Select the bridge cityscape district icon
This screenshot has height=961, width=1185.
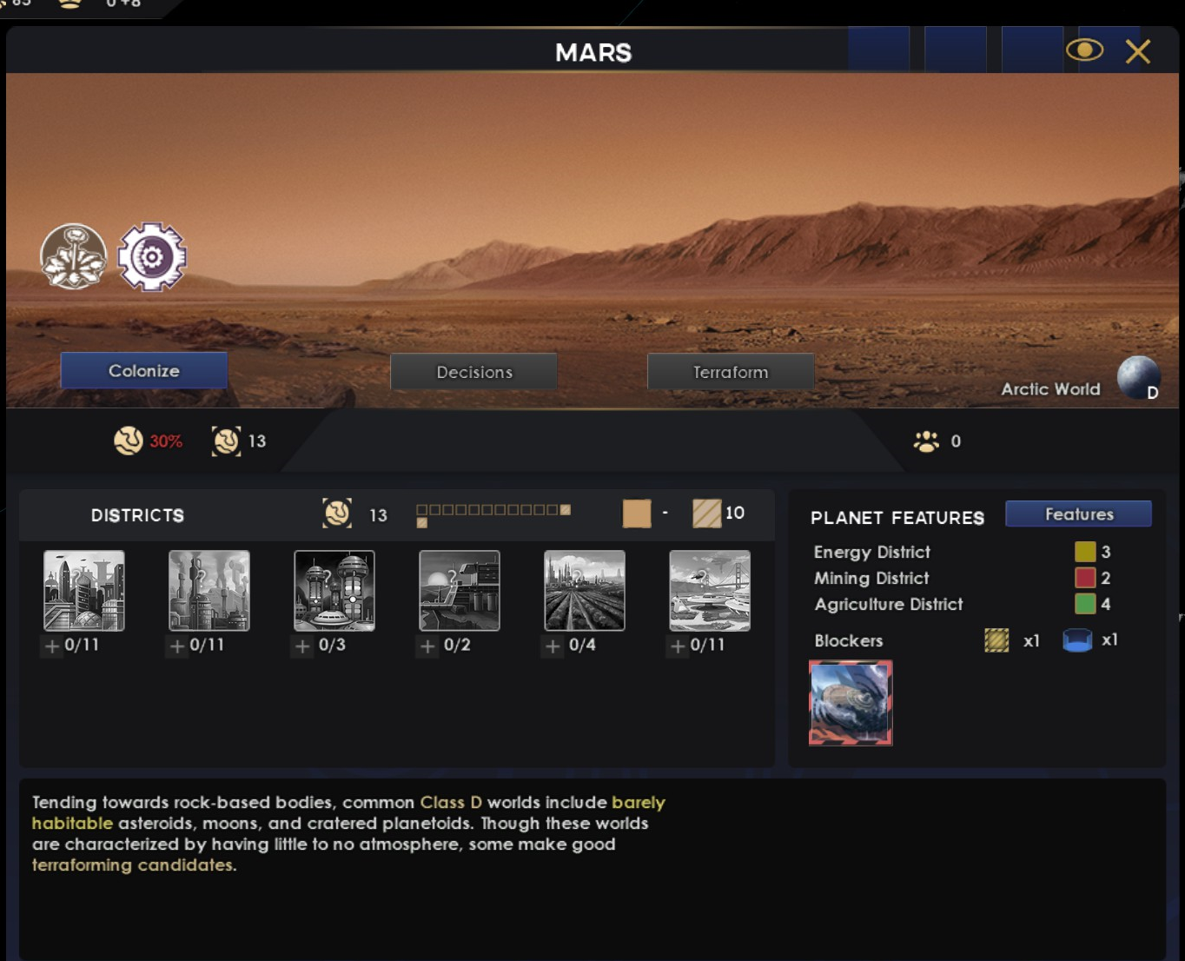[710, 591]
